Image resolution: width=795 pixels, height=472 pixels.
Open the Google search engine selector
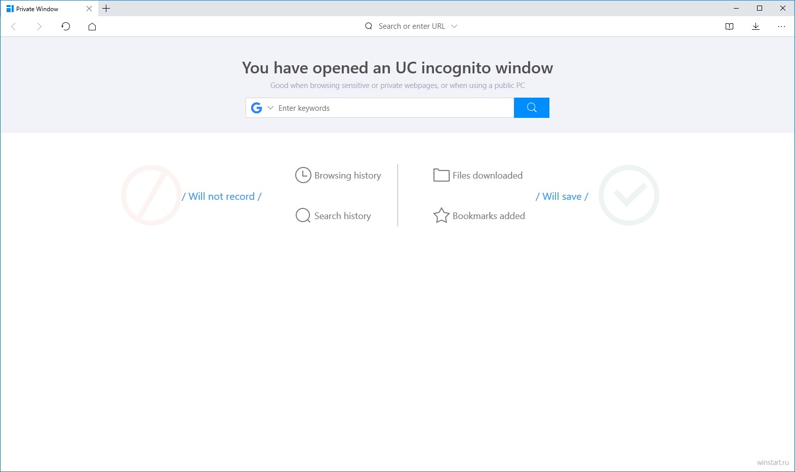click(262, 108)
